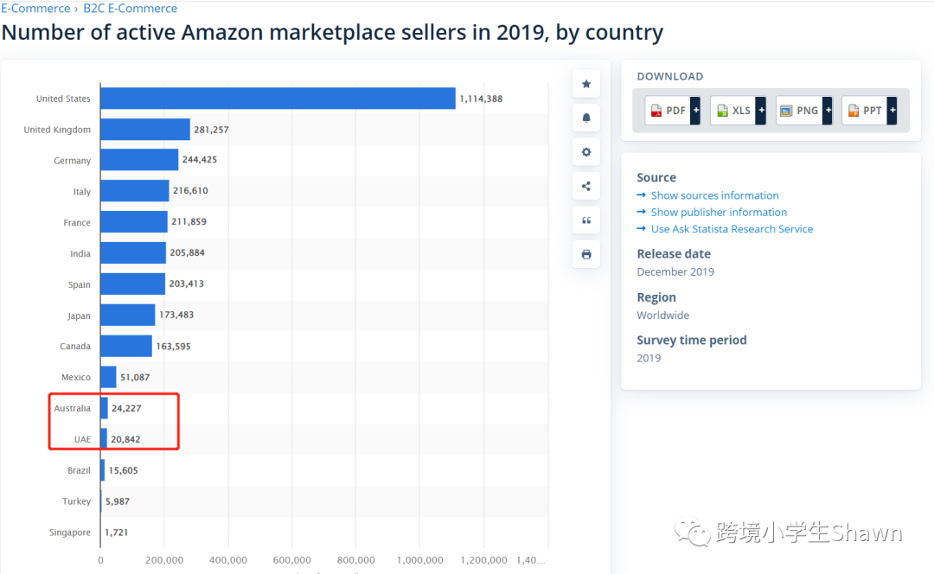Viewport: 934px width, 574px height.
Task: Click the United States bar
Action: coord(278,99)
